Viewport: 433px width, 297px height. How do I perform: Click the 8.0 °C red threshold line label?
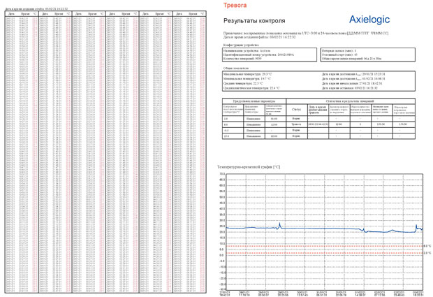427,246
